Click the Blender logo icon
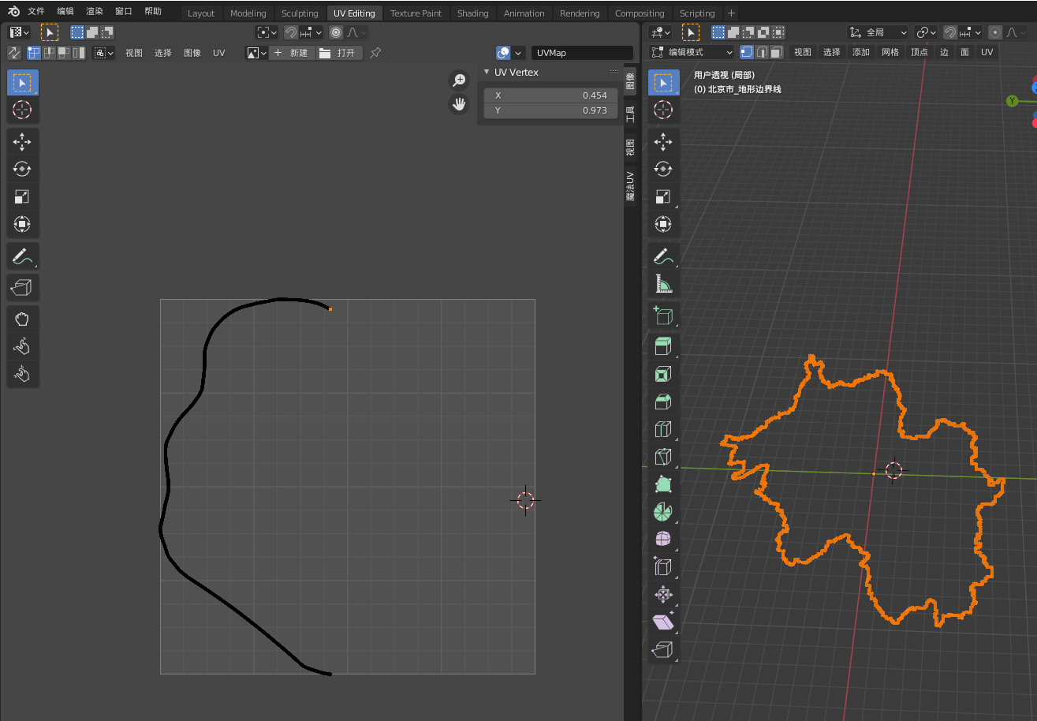The image size is (1037, 721). (13, 12)
